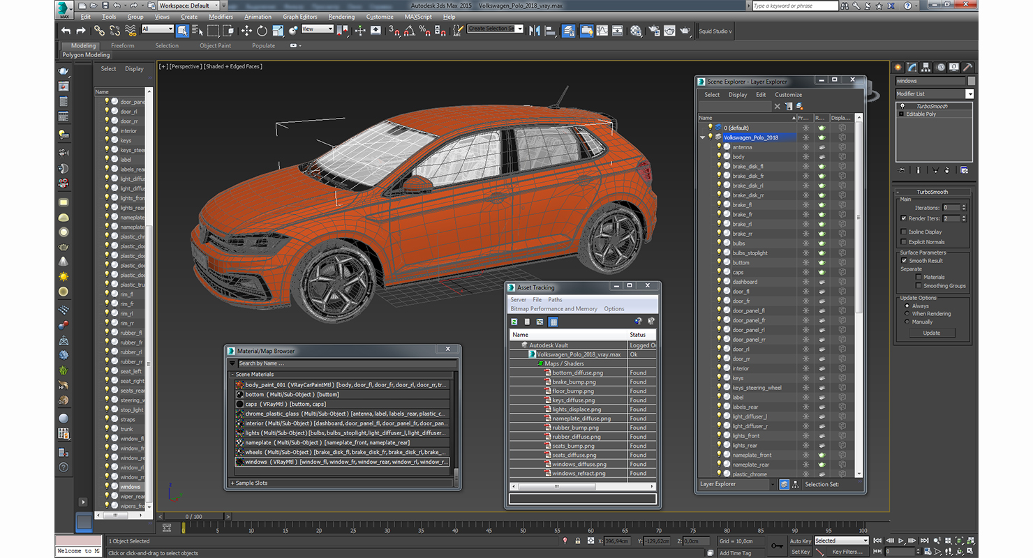Image resolution: width=1033 pixels, height=558 pixels.
Task: Click Sort by Hierarchy icon in Scene Explorer footer
Action: coord(795,484)
